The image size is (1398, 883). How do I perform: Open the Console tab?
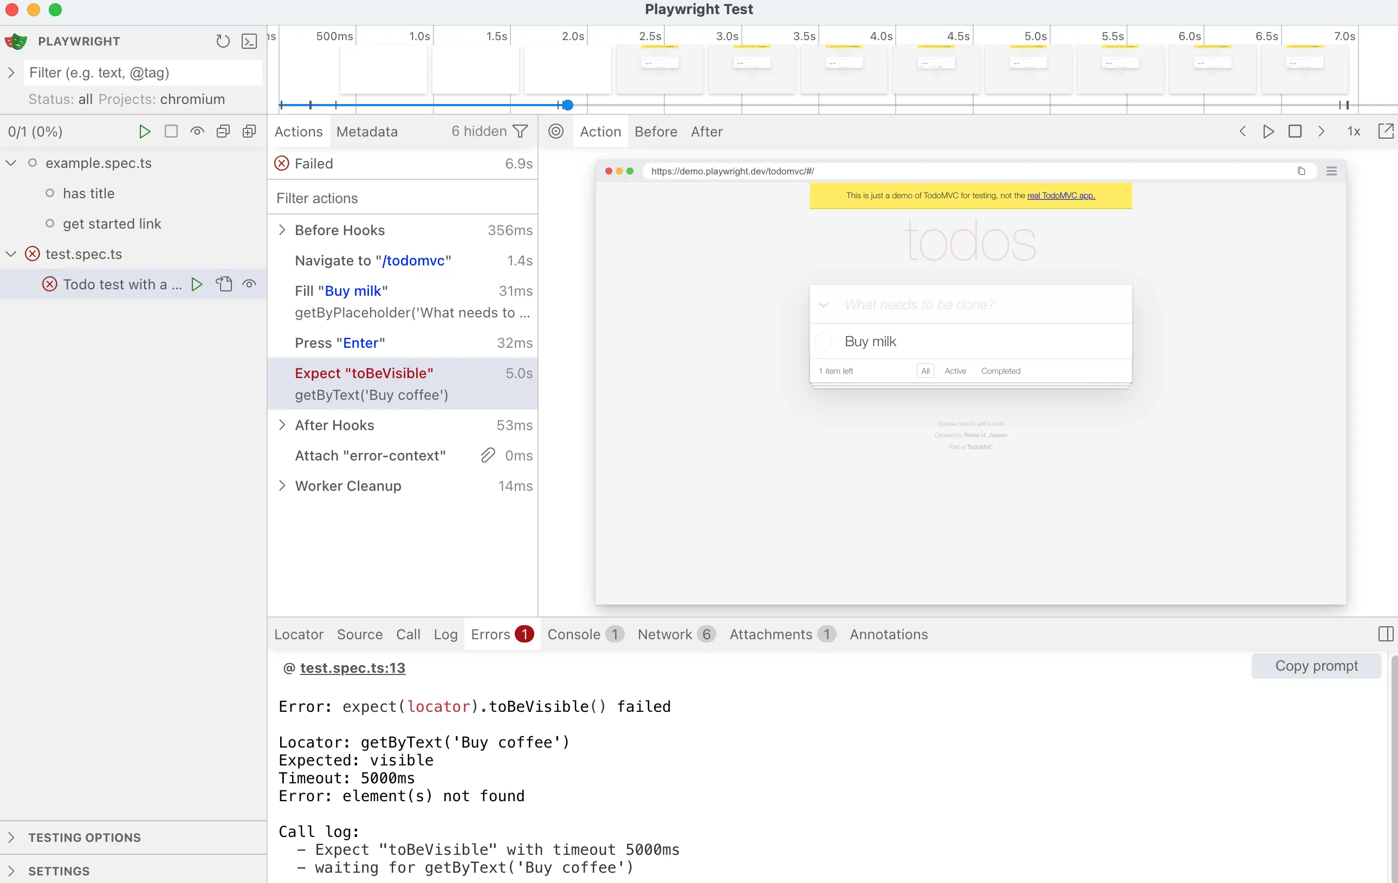[x=585, y=634]
